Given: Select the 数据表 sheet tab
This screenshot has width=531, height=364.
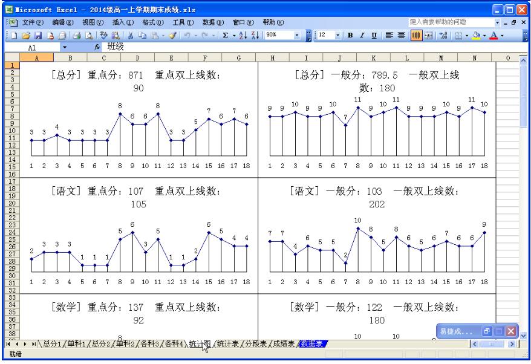Looking at the screenshot, I should 312,344.
